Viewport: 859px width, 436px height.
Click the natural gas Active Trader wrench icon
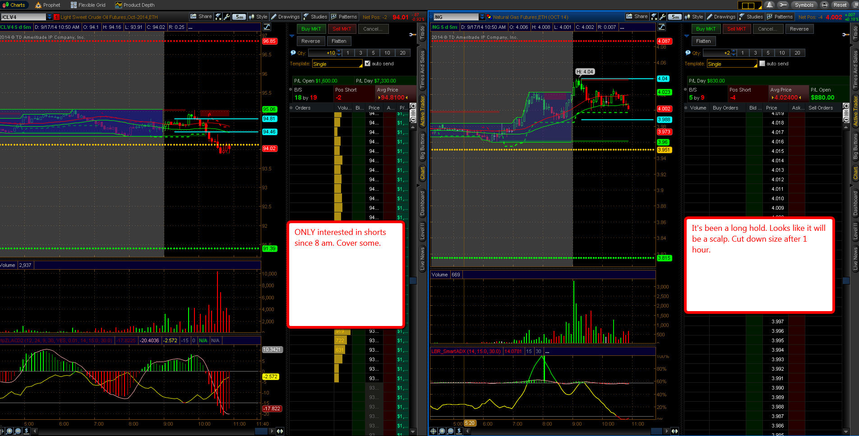click(x=845, y=35)
